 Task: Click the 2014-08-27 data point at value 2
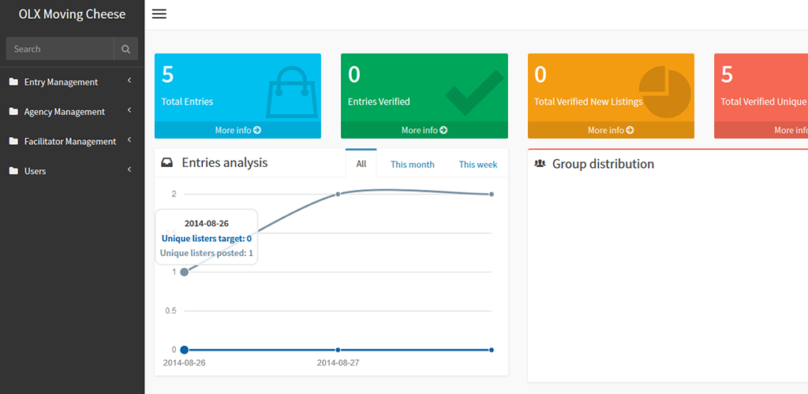tap(338, 194)
